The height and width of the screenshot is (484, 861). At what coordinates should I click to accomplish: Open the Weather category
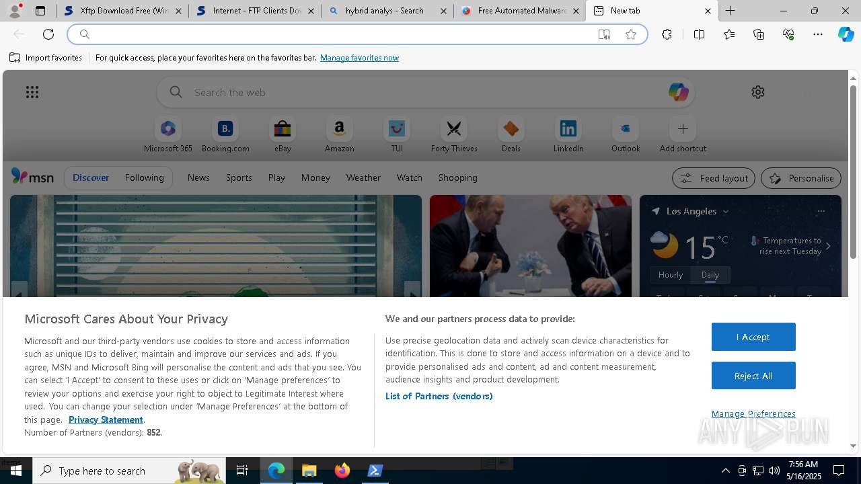(x=363, y=177)
